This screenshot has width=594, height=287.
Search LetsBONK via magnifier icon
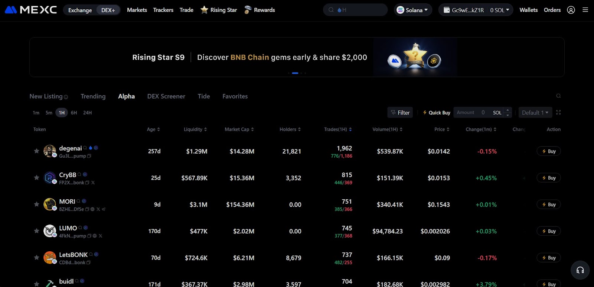91,254
